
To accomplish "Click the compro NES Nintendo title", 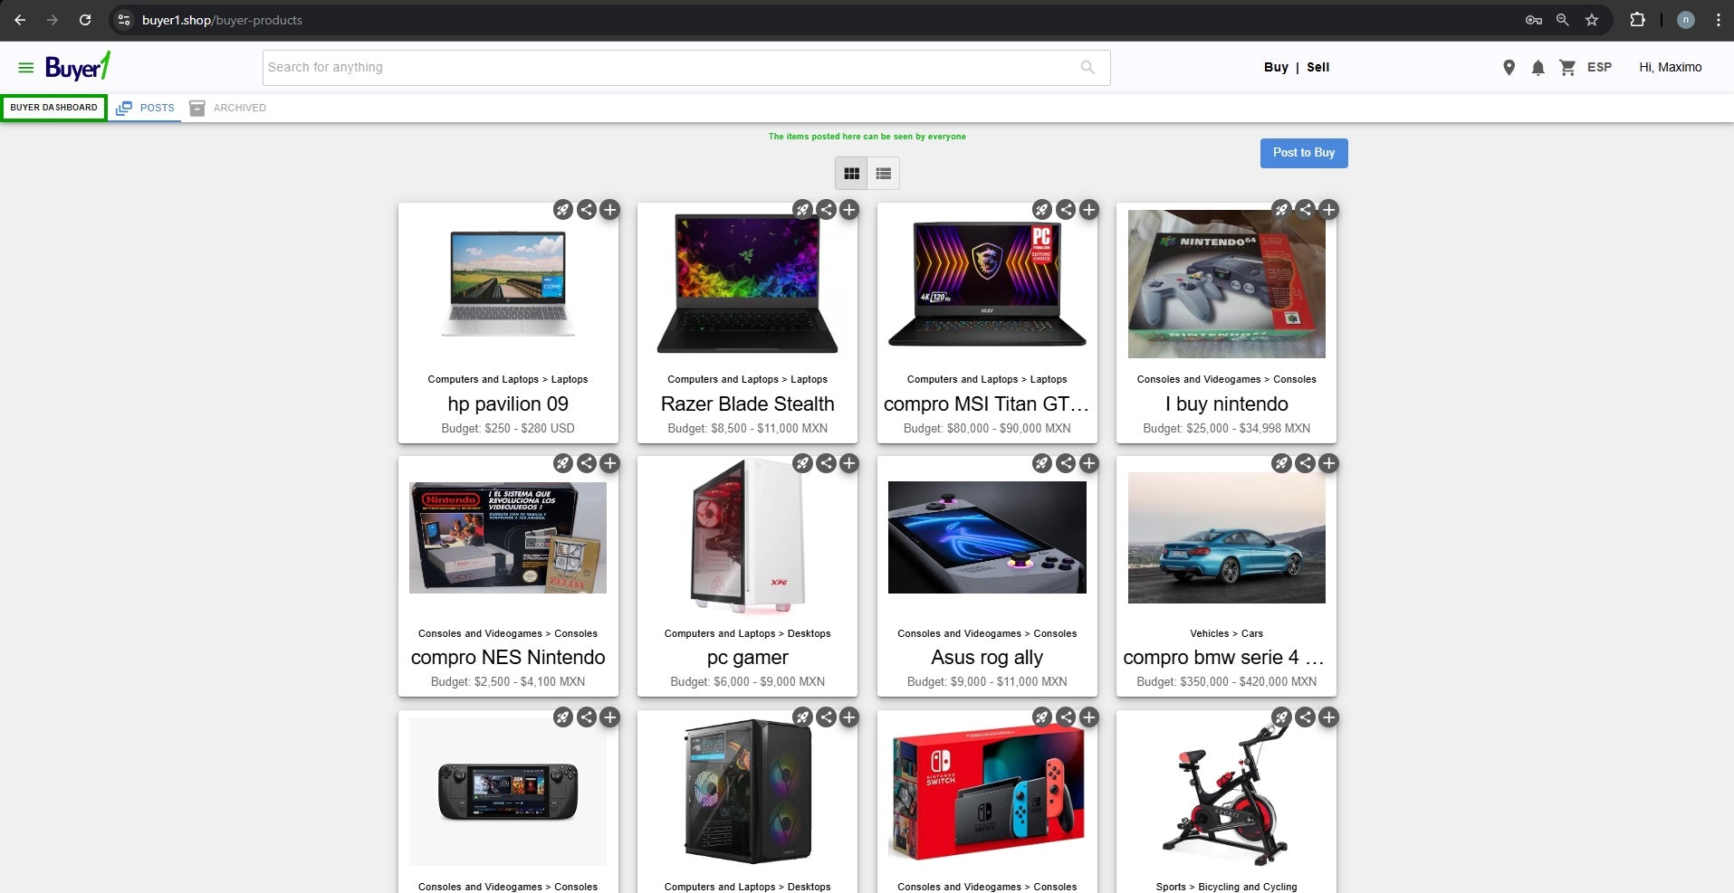I will [508, 658].
